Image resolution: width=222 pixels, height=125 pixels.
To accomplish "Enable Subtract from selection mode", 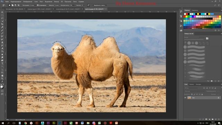I will [x=15, y=5].
